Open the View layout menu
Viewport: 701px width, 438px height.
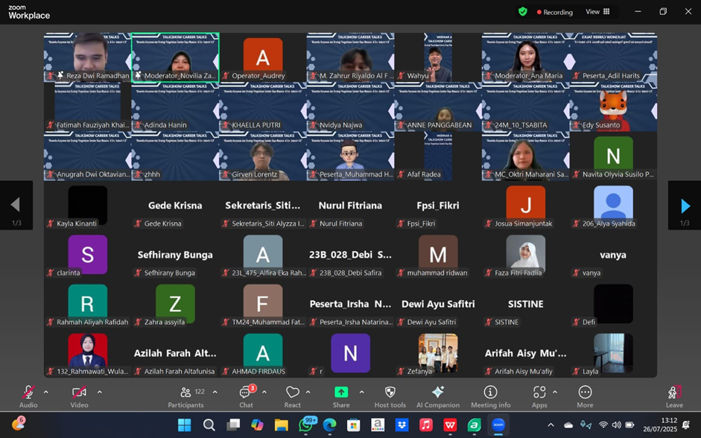598,12
